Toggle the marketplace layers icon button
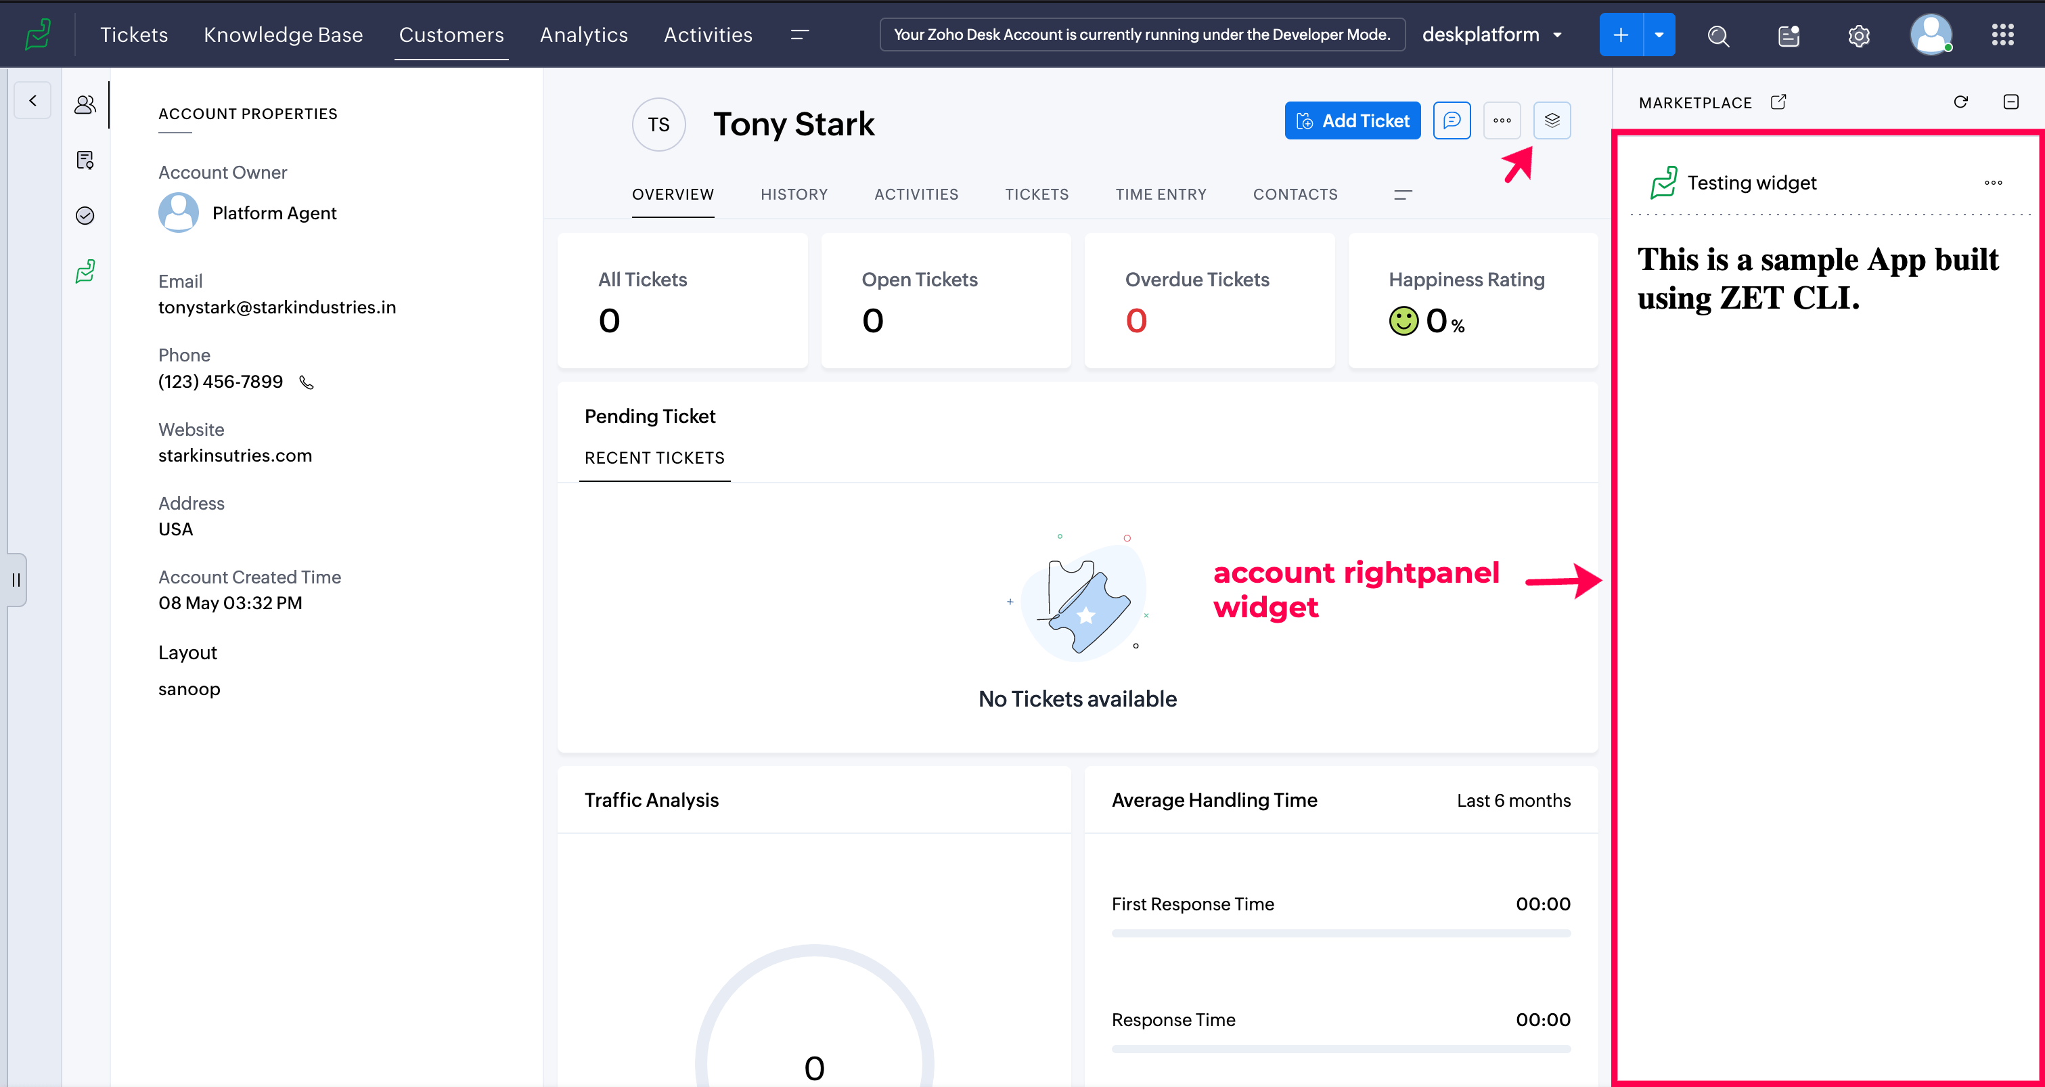The image size is (2045, 1087). click(1551, 120)
